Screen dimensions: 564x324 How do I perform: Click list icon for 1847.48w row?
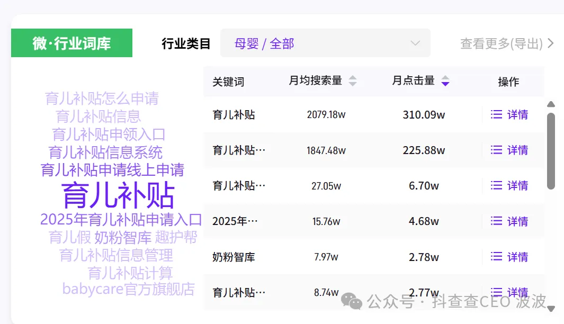click(x=496, y=150)
